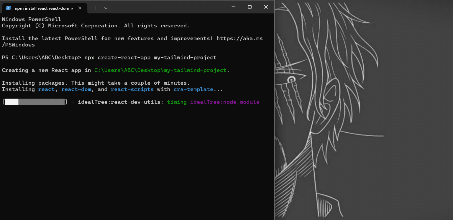Click the blue 'react-dom' package name
The width and height of the screenshot is (453, 220).
click(x=76, y=89)
